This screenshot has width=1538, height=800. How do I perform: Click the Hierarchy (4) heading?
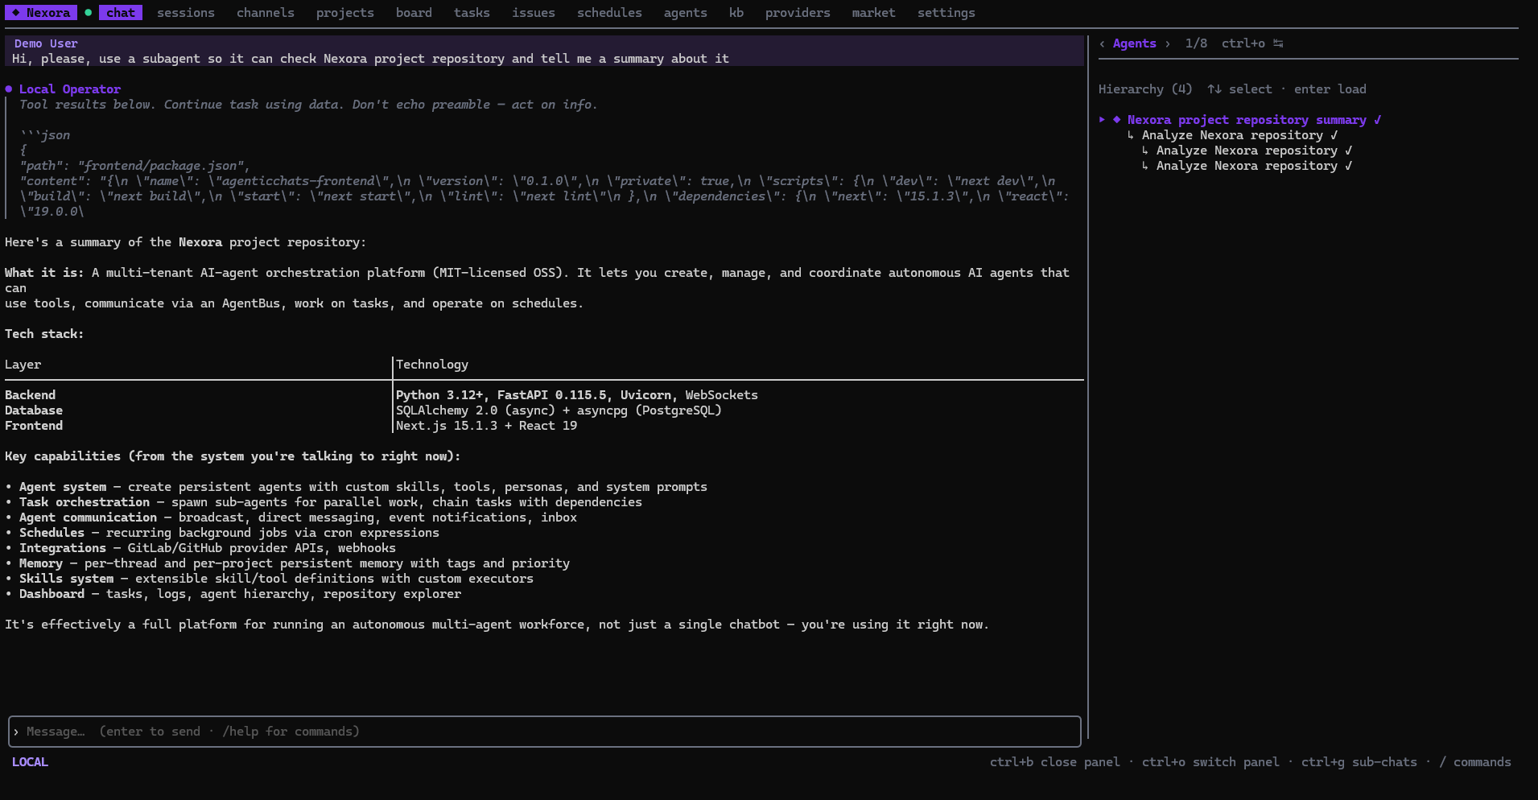1145,89
